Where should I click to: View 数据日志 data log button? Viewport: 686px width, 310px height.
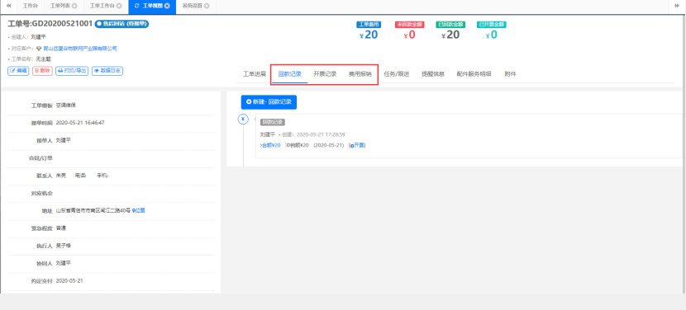pos(107,71)
